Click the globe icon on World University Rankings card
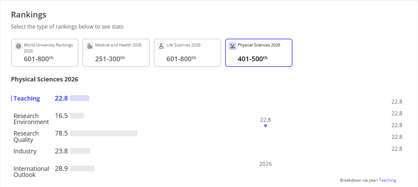Viewport: 418px width, 187px height. click(19, 46)
